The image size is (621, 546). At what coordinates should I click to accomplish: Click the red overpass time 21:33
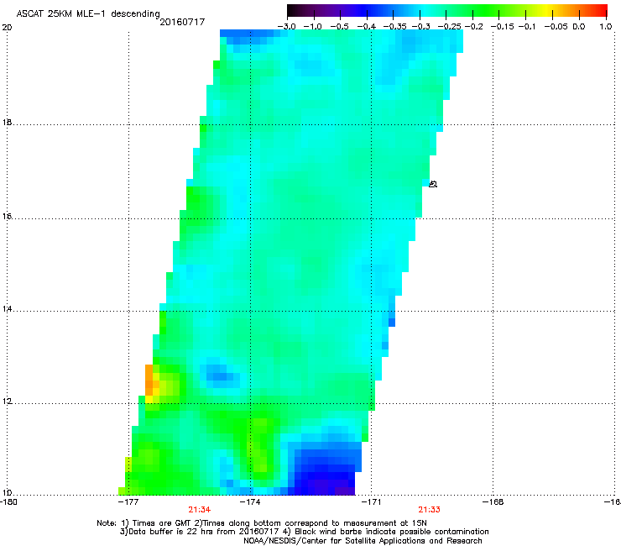pyautogui.click(x=429, y=510)
